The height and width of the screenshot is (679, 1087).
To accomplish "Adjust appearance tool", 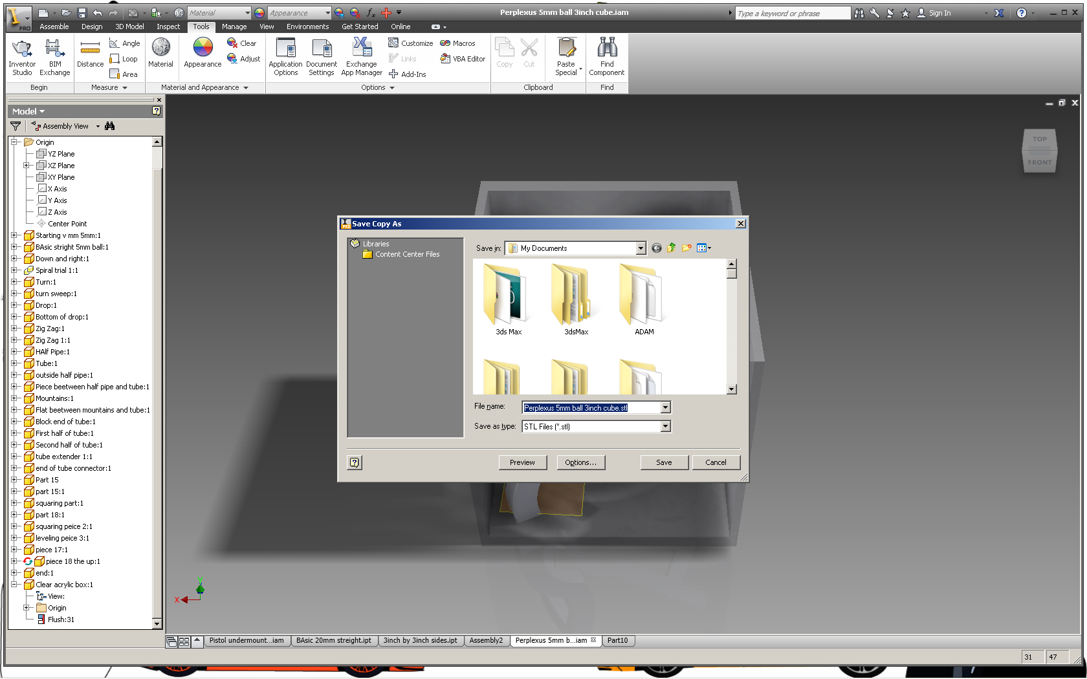I will point(243,59).
